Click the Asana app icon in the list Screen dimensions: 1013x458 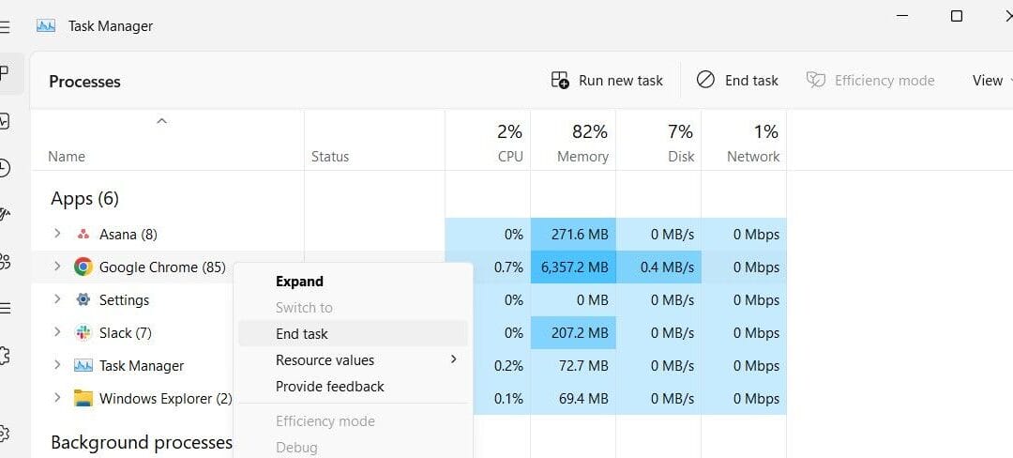pos(83,235)
